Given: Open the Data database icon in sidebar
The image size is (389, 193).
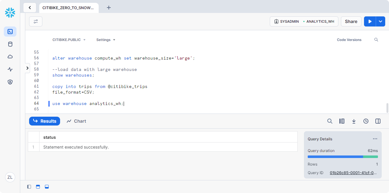Looking at the screenshot, I should (x=10, y=44).
